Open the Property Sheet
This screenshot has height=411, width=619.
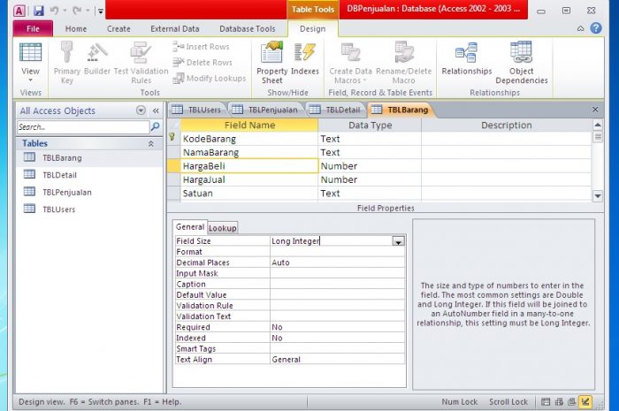pyautogui.click(x=272, y=63)
